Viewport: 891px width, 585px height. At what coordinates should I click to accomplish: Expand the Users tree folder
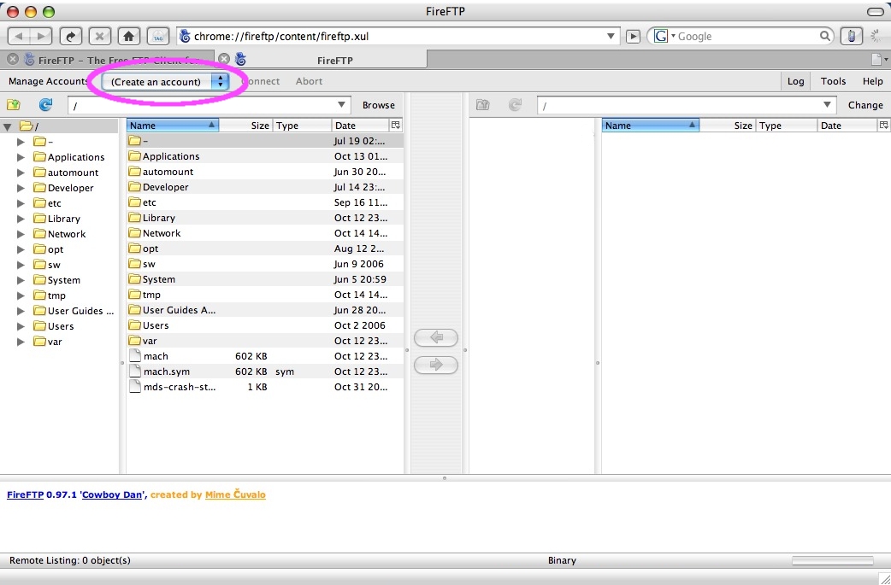pyautogui.click(x=21, y=326)
